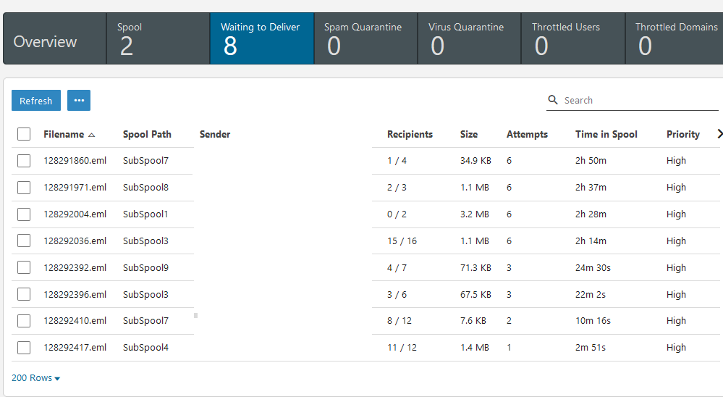This screenshot has height=397, width=723.
Task: Tick the select-all header checkbox
Action: click(24, 134)
